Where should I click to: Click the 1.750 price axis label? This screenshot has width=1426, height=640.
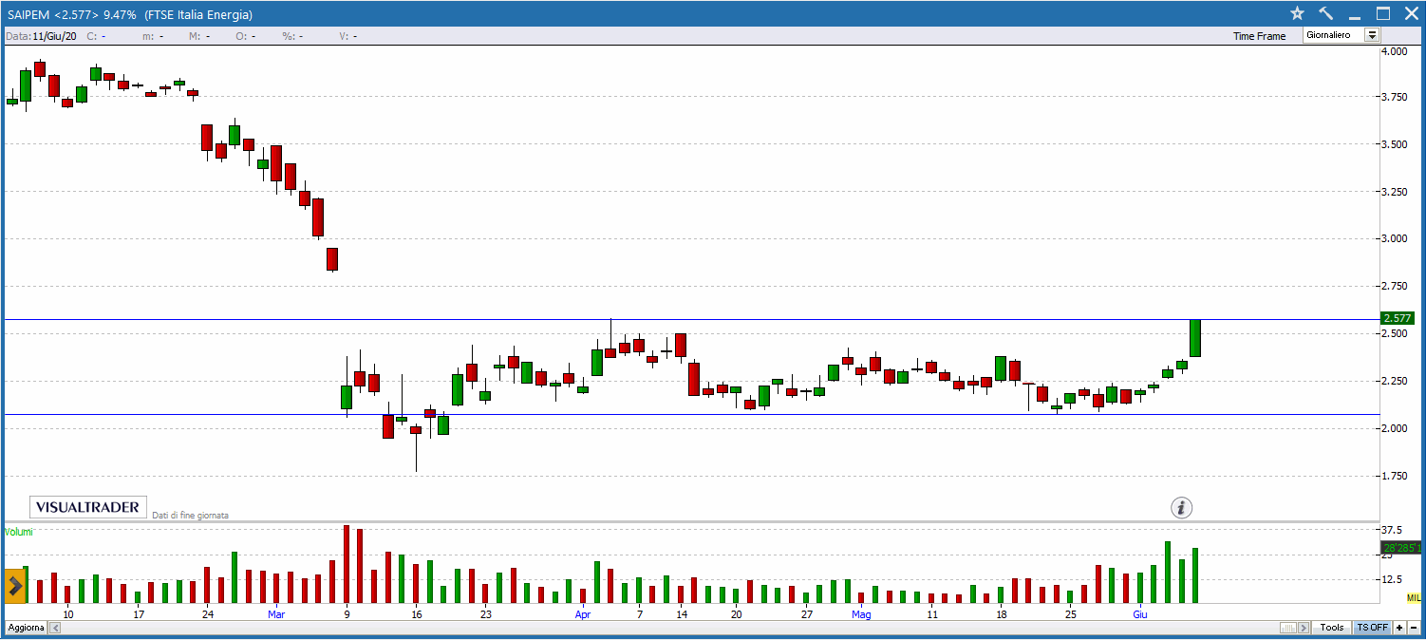pos(1395,476)
